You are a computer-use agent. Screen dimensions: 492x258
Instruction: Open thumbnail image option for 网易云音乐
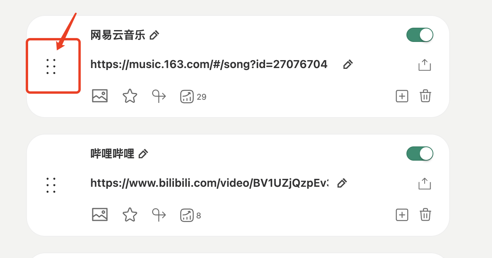pos(100,96)
